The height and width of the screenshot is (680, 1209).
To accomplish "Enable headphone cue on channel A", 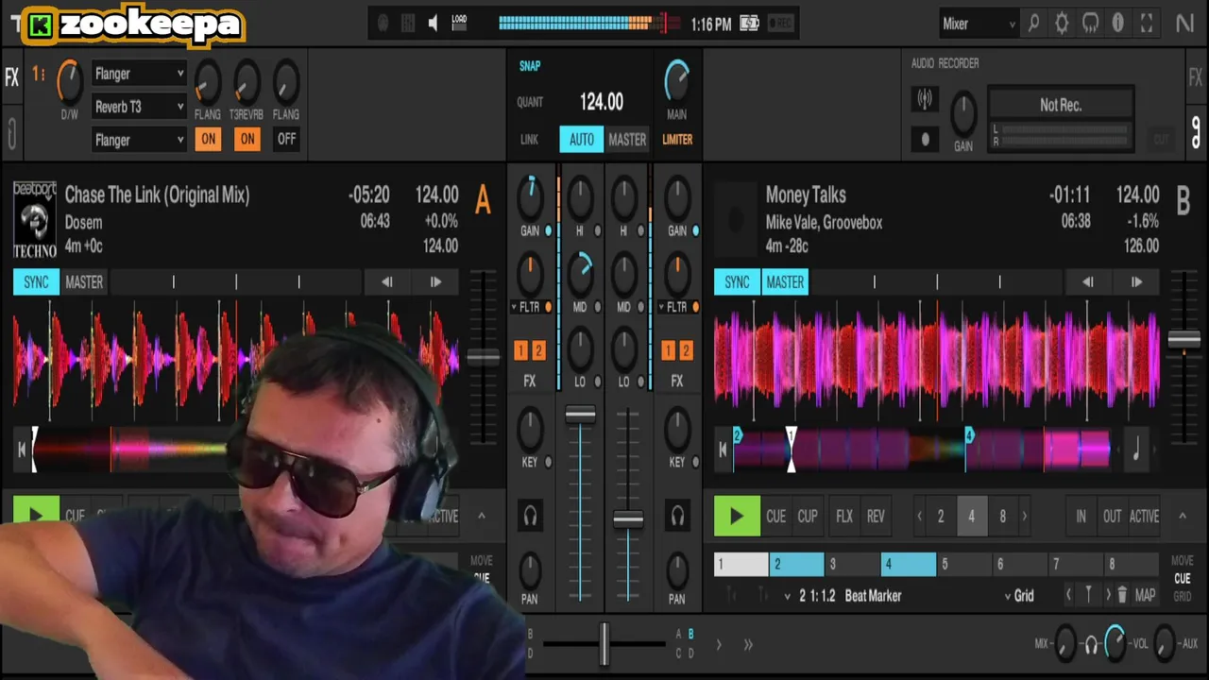I will pos(530,517).
